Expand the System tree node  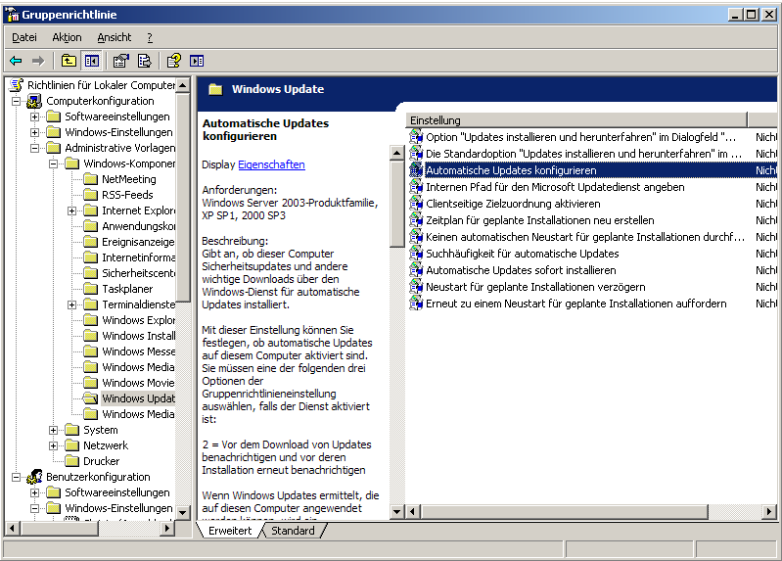pos(53,430)
